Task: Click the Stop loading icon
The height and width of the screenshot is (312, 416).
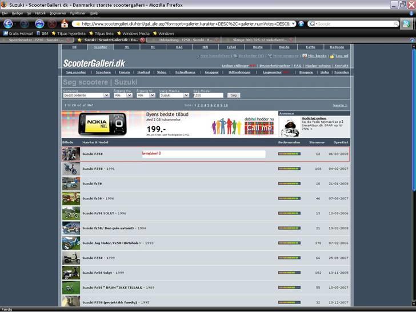Action: pos(52,24)
